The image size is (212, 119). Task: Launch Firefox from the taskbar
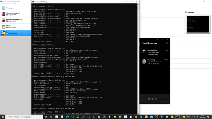136,117
